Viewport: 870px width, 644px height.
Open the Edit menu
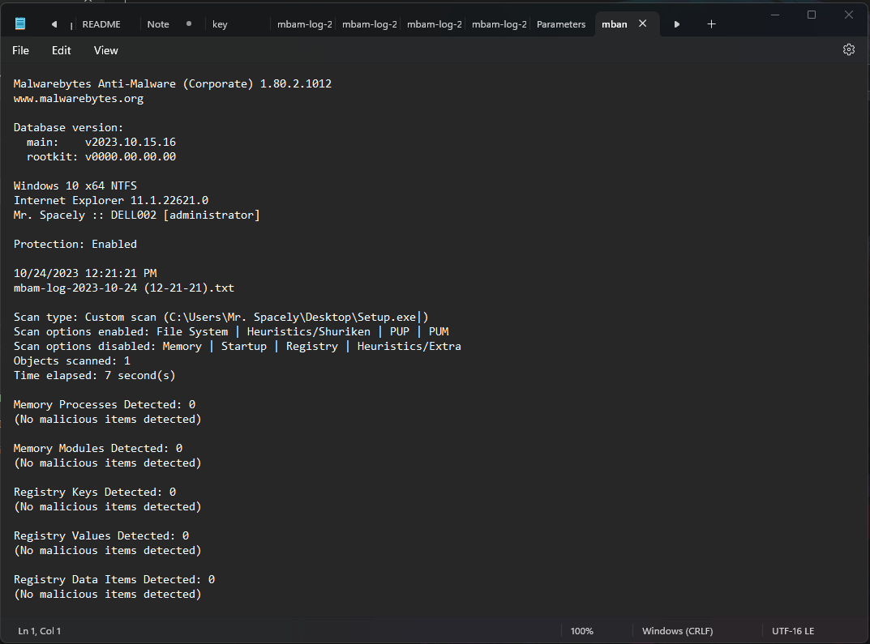click(x=61, y=50)
